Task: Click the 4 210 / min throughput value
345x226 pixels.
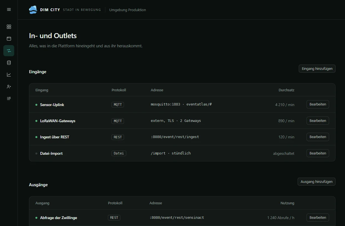Action: (285, 105)
